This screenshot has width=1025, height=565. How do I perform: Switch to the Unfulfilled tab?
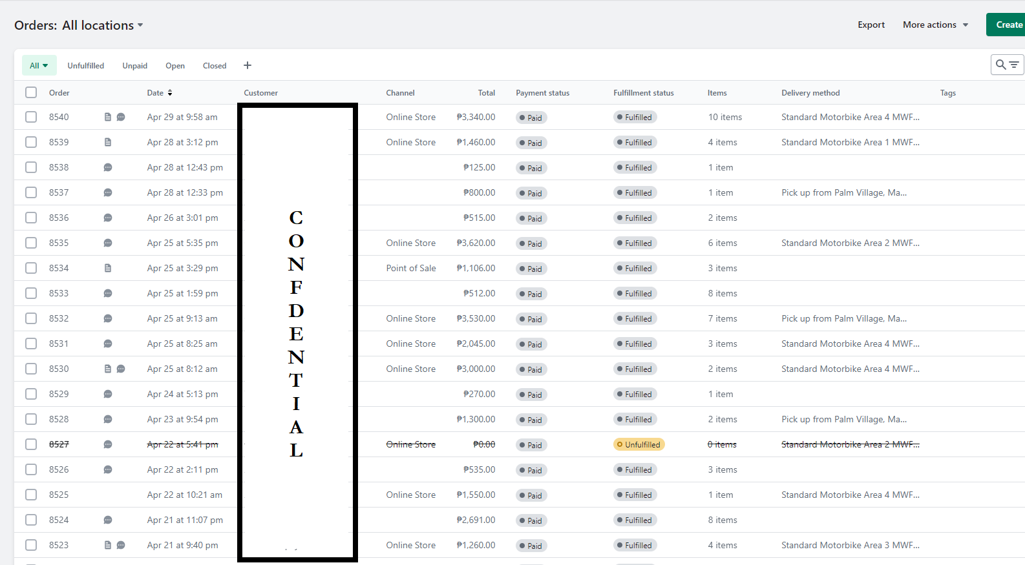85,66
